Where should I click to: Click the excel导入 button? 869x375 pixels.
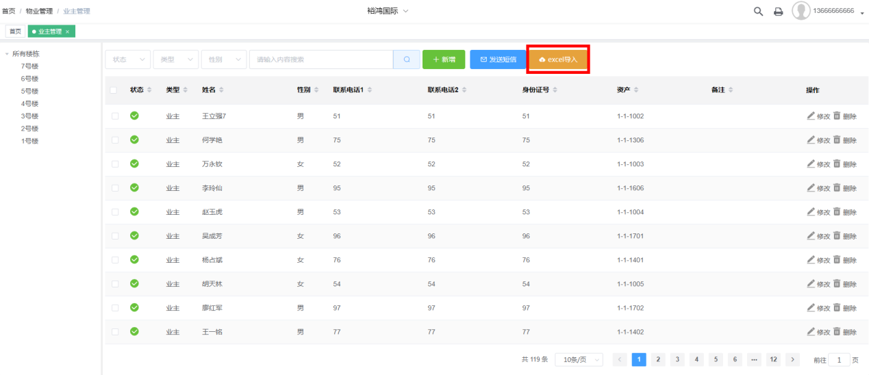[558, 60]
